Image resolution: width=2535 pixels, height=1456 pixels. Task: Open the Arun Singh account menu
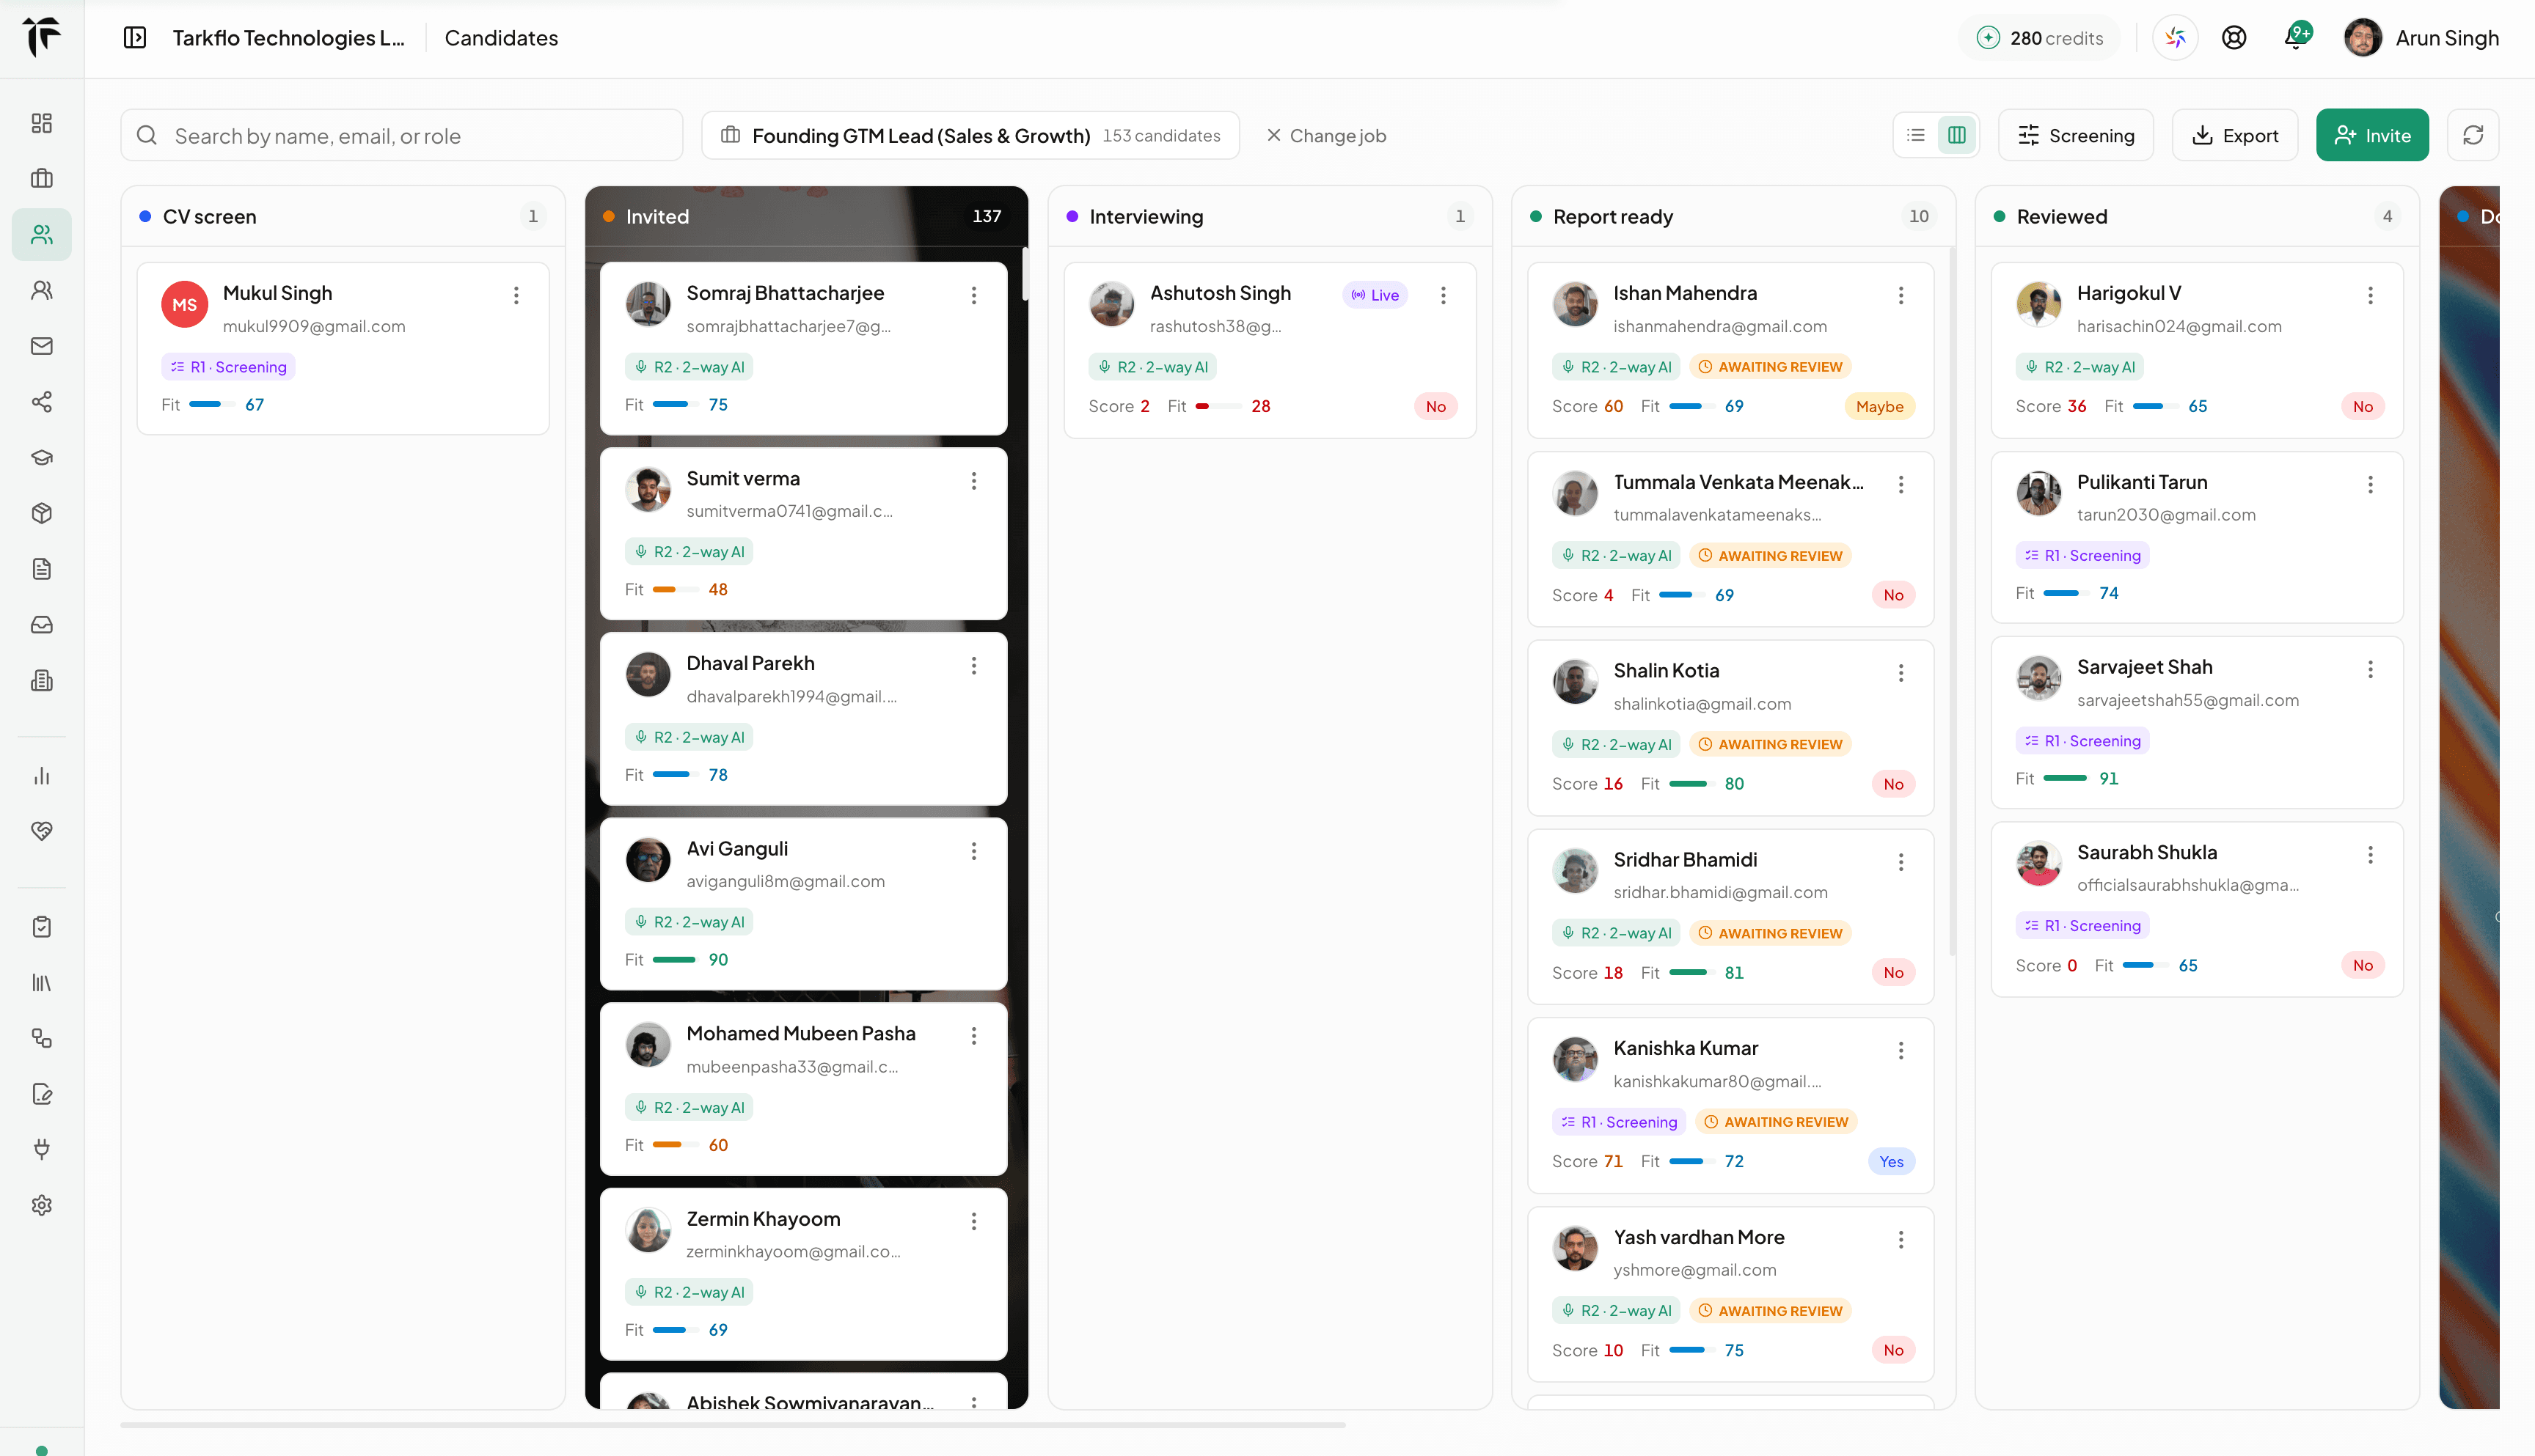pyautogui.click(x=2421, y=38)
